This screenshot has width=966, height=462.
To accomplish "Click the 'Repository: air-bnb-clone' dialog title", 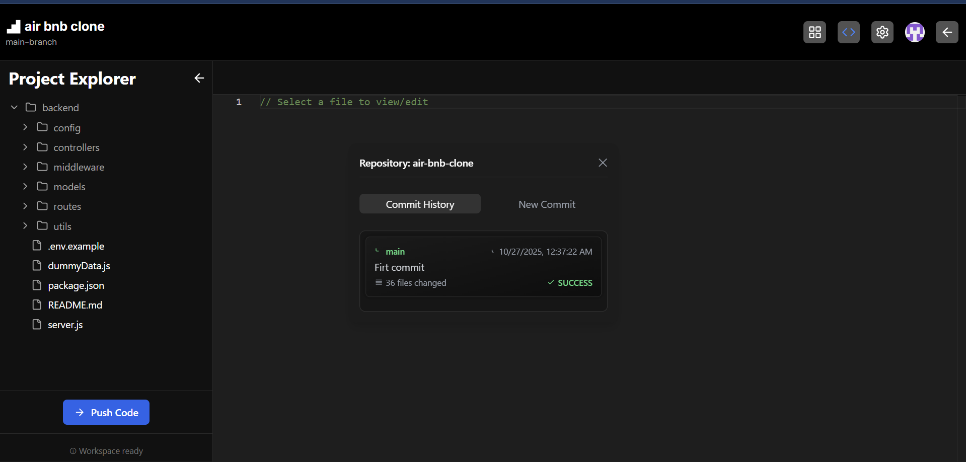I will coord(416,163).
